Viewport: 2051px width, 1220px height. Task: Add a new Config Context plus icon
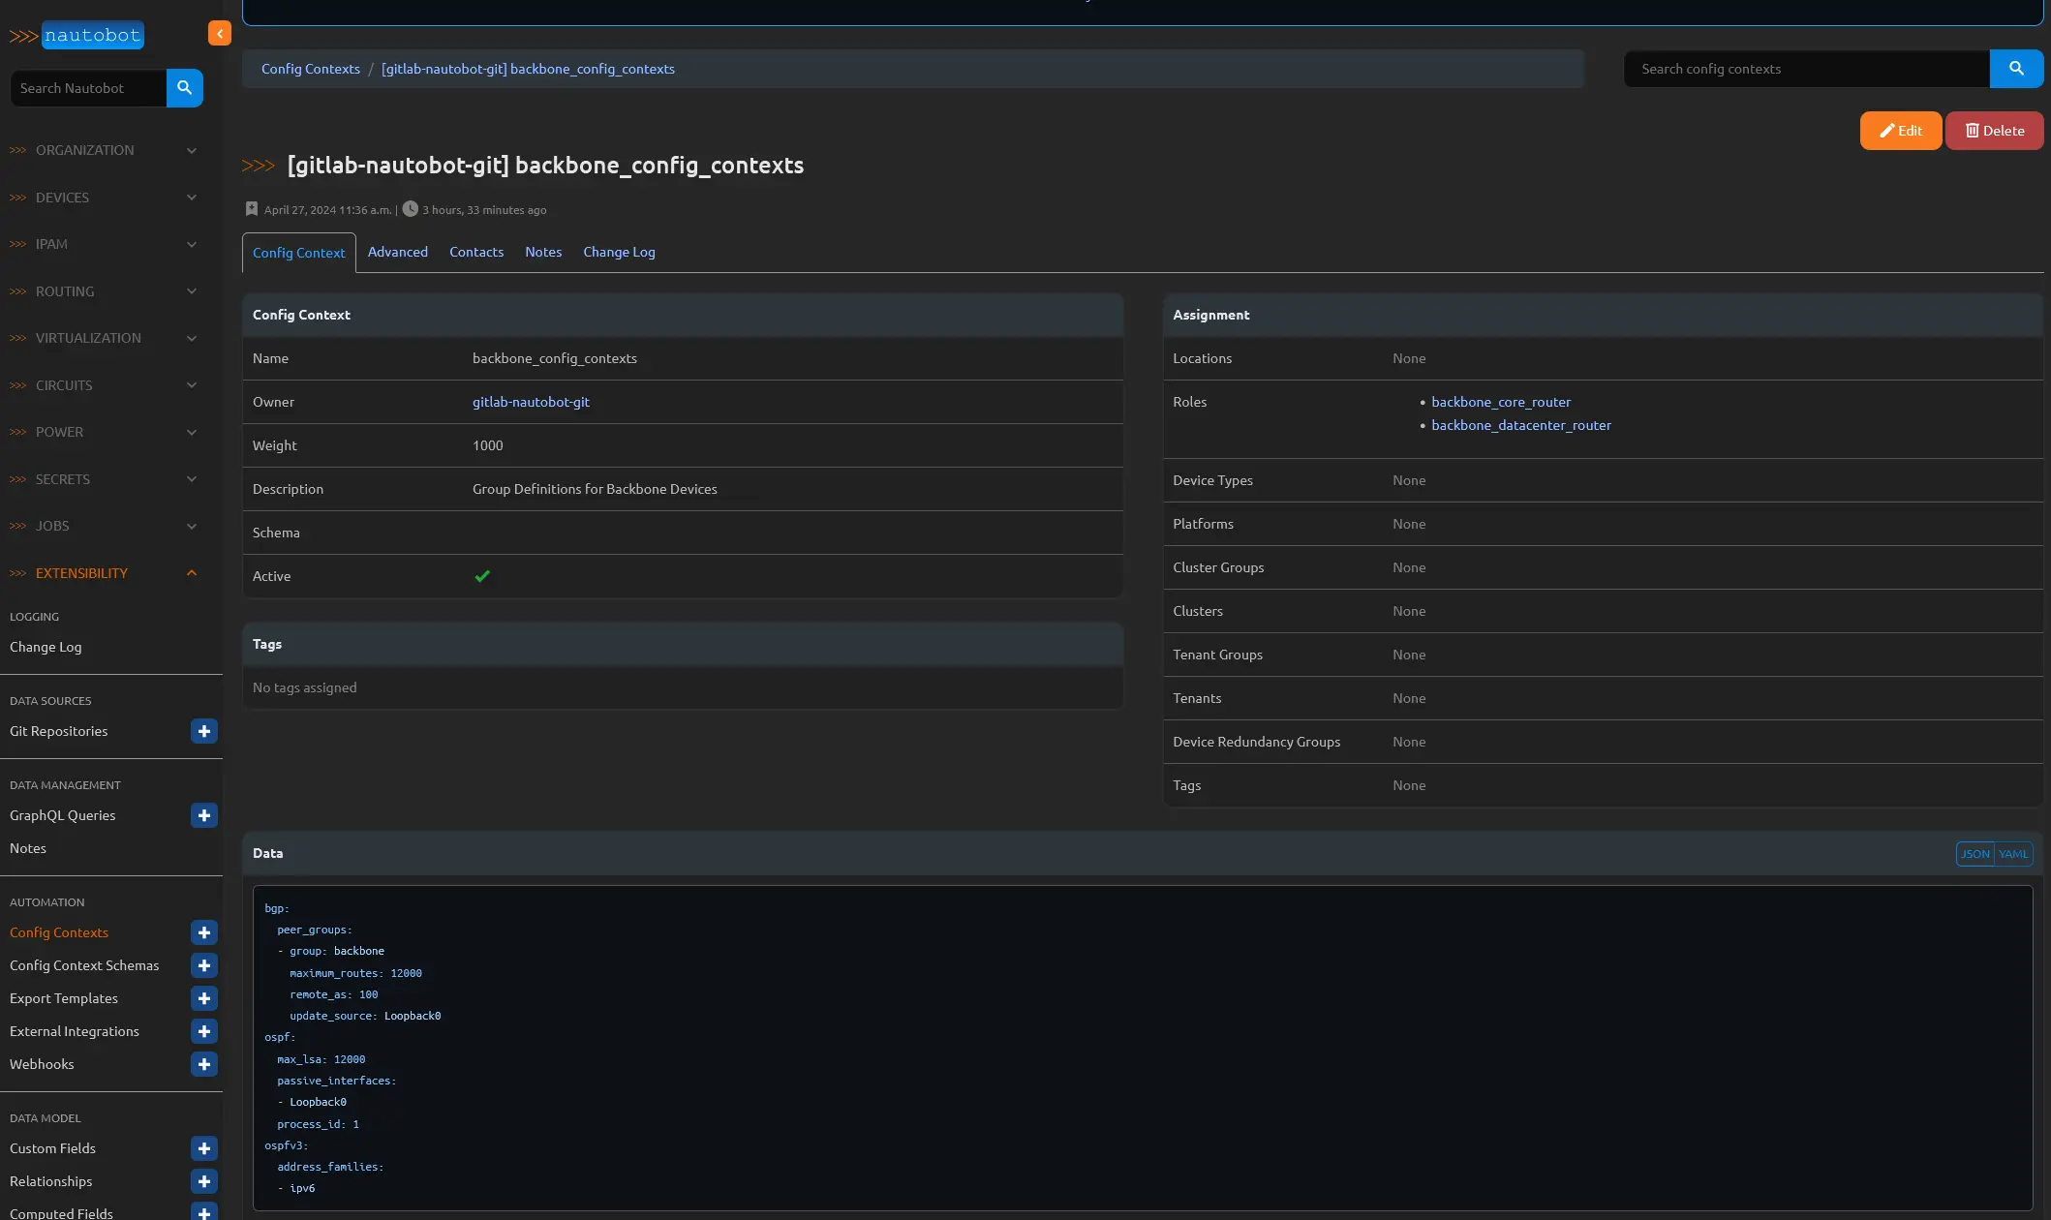pyautogui.click(x=203, y=932)
